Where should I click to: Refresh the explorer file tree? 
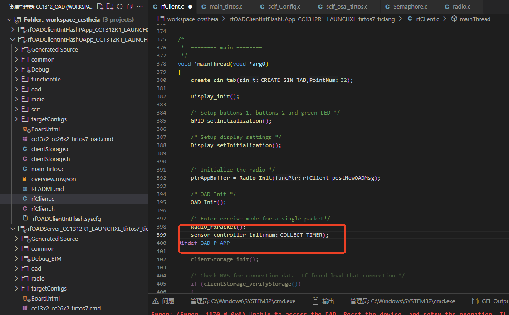120,7
